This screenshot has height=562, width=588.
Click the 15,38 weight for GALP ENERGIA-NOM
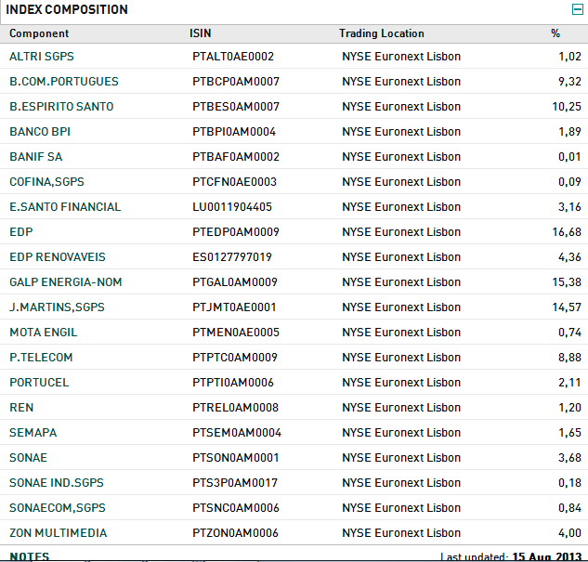pos(567,282)
